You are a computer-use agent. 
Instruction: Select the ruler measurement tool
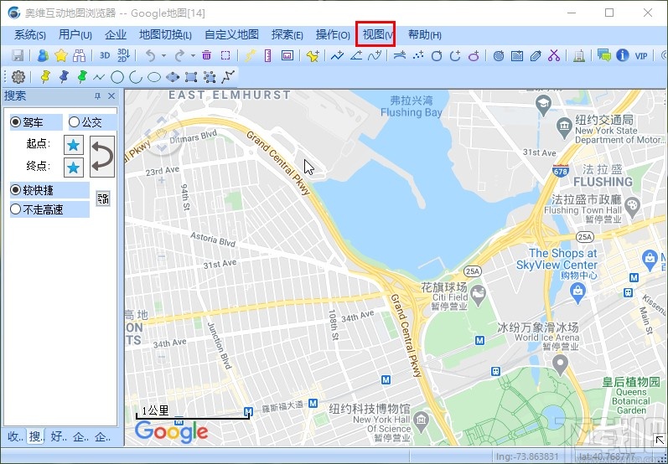tap(268, 55)
